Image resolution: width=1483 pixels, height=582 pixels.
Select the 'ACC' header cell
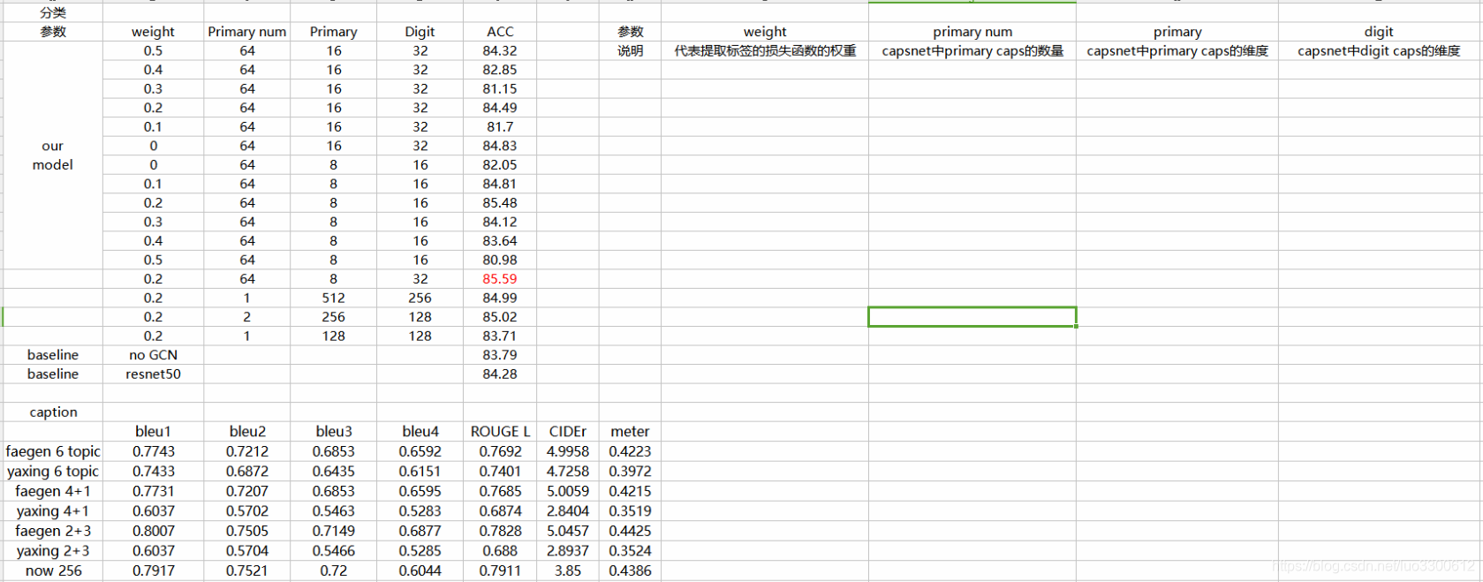pos(500,32)
